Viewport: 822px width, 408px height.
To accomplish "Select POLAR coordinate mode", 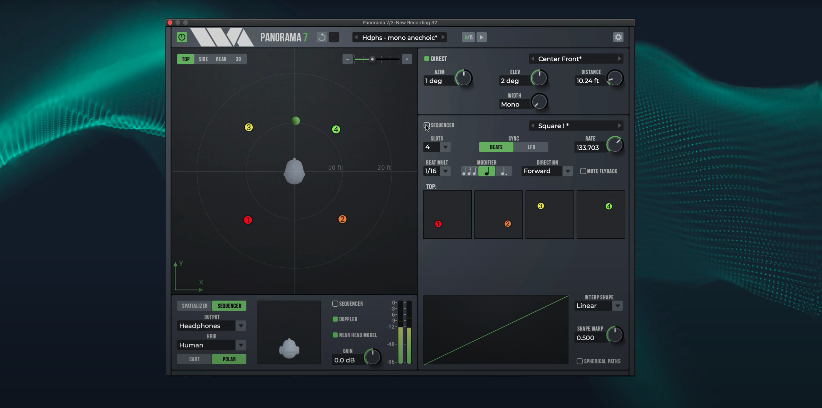I will [229, 359].
